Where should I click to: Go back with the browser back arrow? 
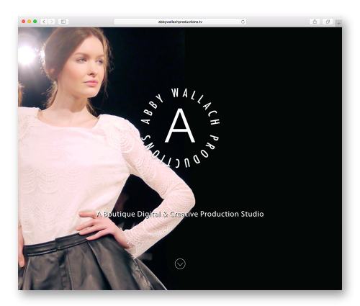pos(44,22)
